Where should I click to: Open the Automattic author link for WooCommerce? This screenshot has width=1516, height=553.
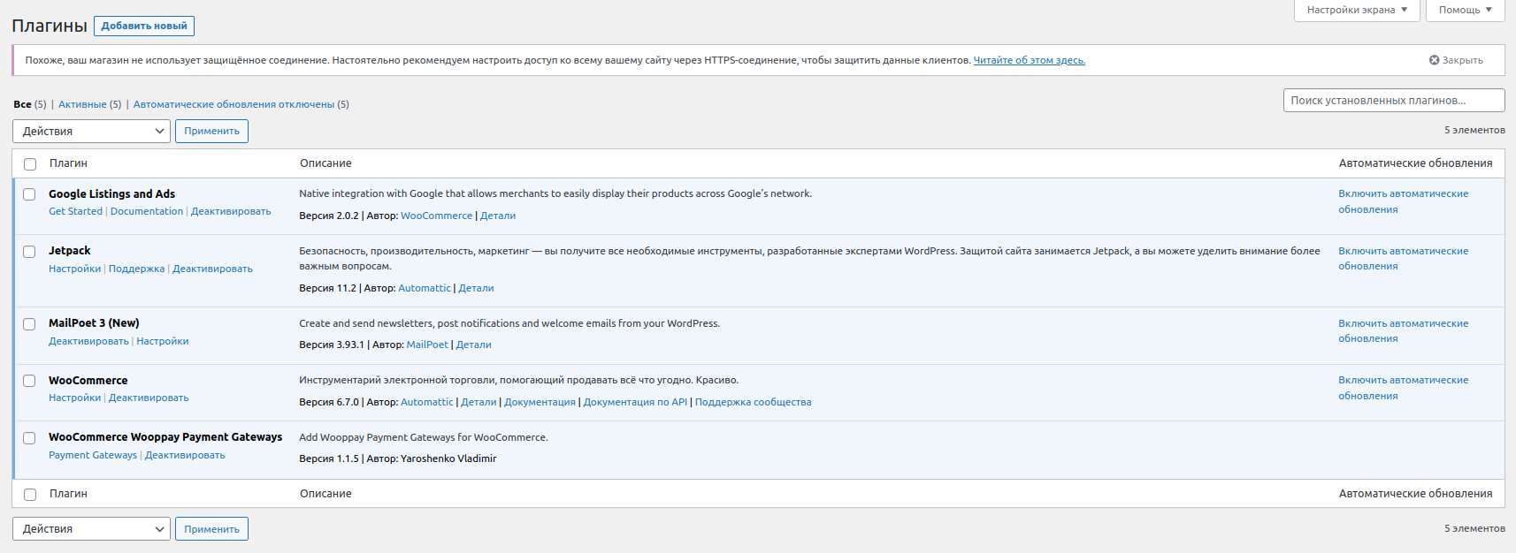pos(427,402)
